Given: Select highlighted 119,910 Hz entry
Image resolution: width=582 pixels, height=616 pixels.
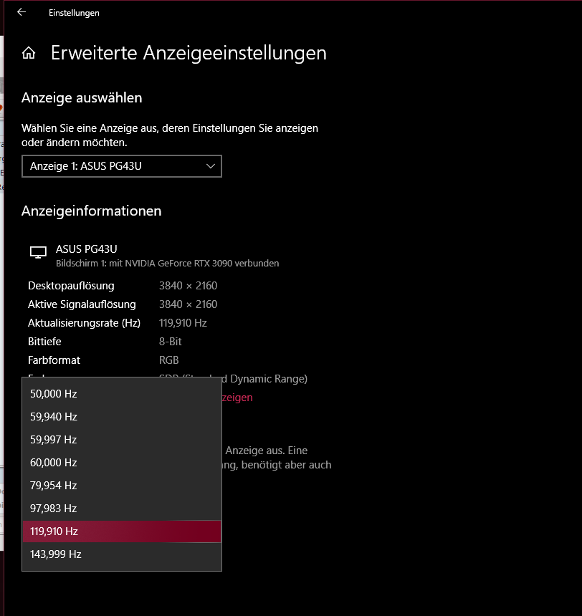Looking at the screenshot, I should (x=122, y=531).
